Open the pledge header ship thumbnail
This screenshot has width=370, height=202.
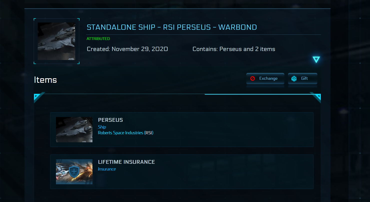coord(56,41)
